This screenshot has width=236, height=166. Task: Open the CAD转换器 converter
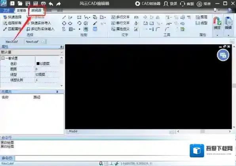click(148, 4)
